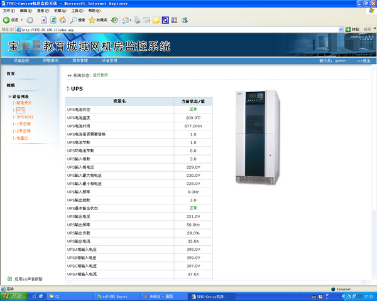Open the Mail button dropdown arrow

[x=131, y=20]
